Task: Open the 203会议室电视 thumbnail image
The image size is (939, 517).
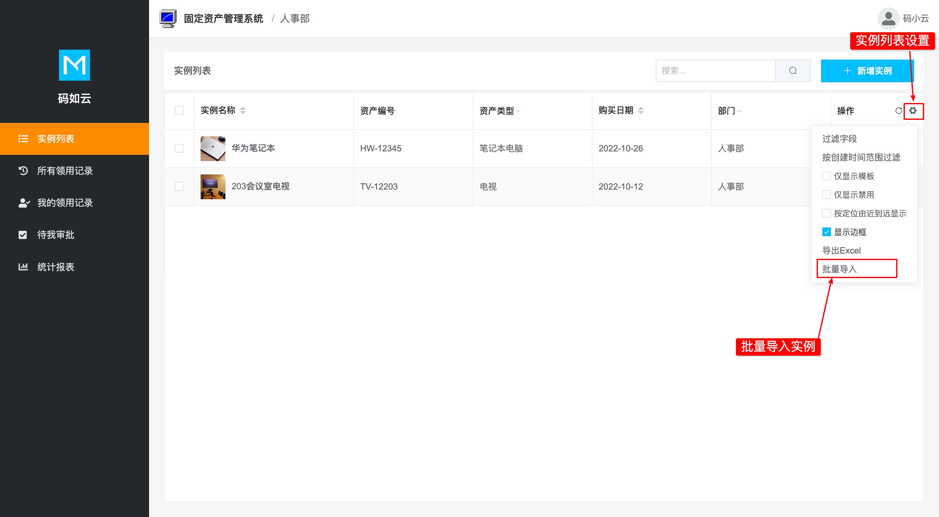Action: (213, 187)
